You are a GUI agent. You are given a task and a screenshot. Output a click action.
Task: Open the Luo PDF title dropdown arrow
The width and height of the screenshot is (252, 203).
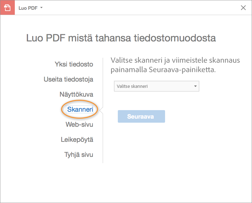[x=41, y=8]
